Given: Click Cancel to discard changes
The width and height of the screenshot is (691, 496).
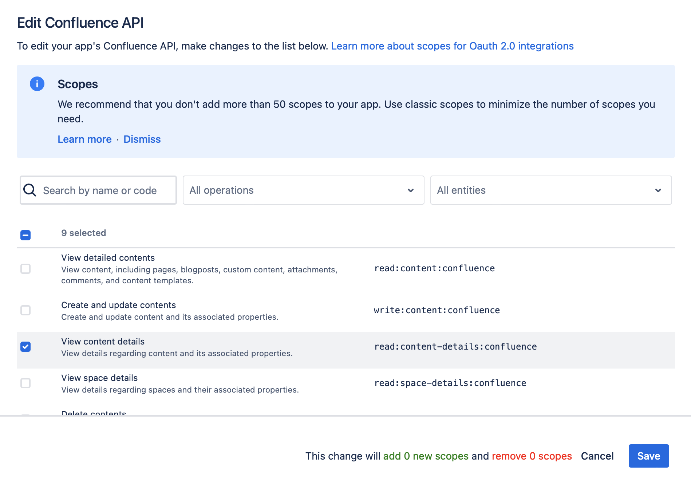Looking at the screenshot, I should [597, 456].
